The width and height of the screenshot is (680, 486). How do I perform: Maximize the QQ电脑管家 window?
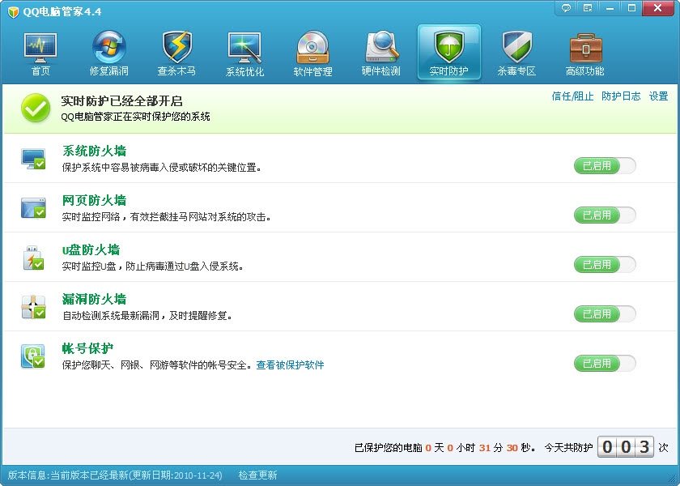click(632, 8)
